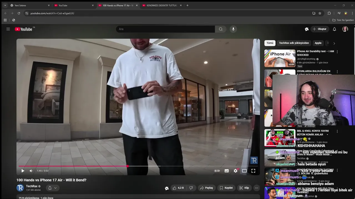
Task: Create a clip with Klip button
Action: [244, 188]
